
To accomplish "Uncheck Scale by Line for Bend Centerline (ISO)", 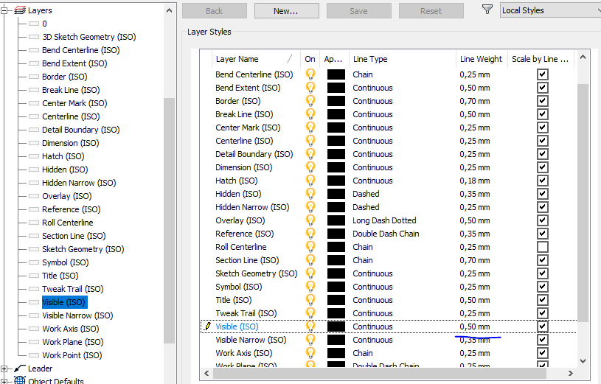I will click(542, 74).
